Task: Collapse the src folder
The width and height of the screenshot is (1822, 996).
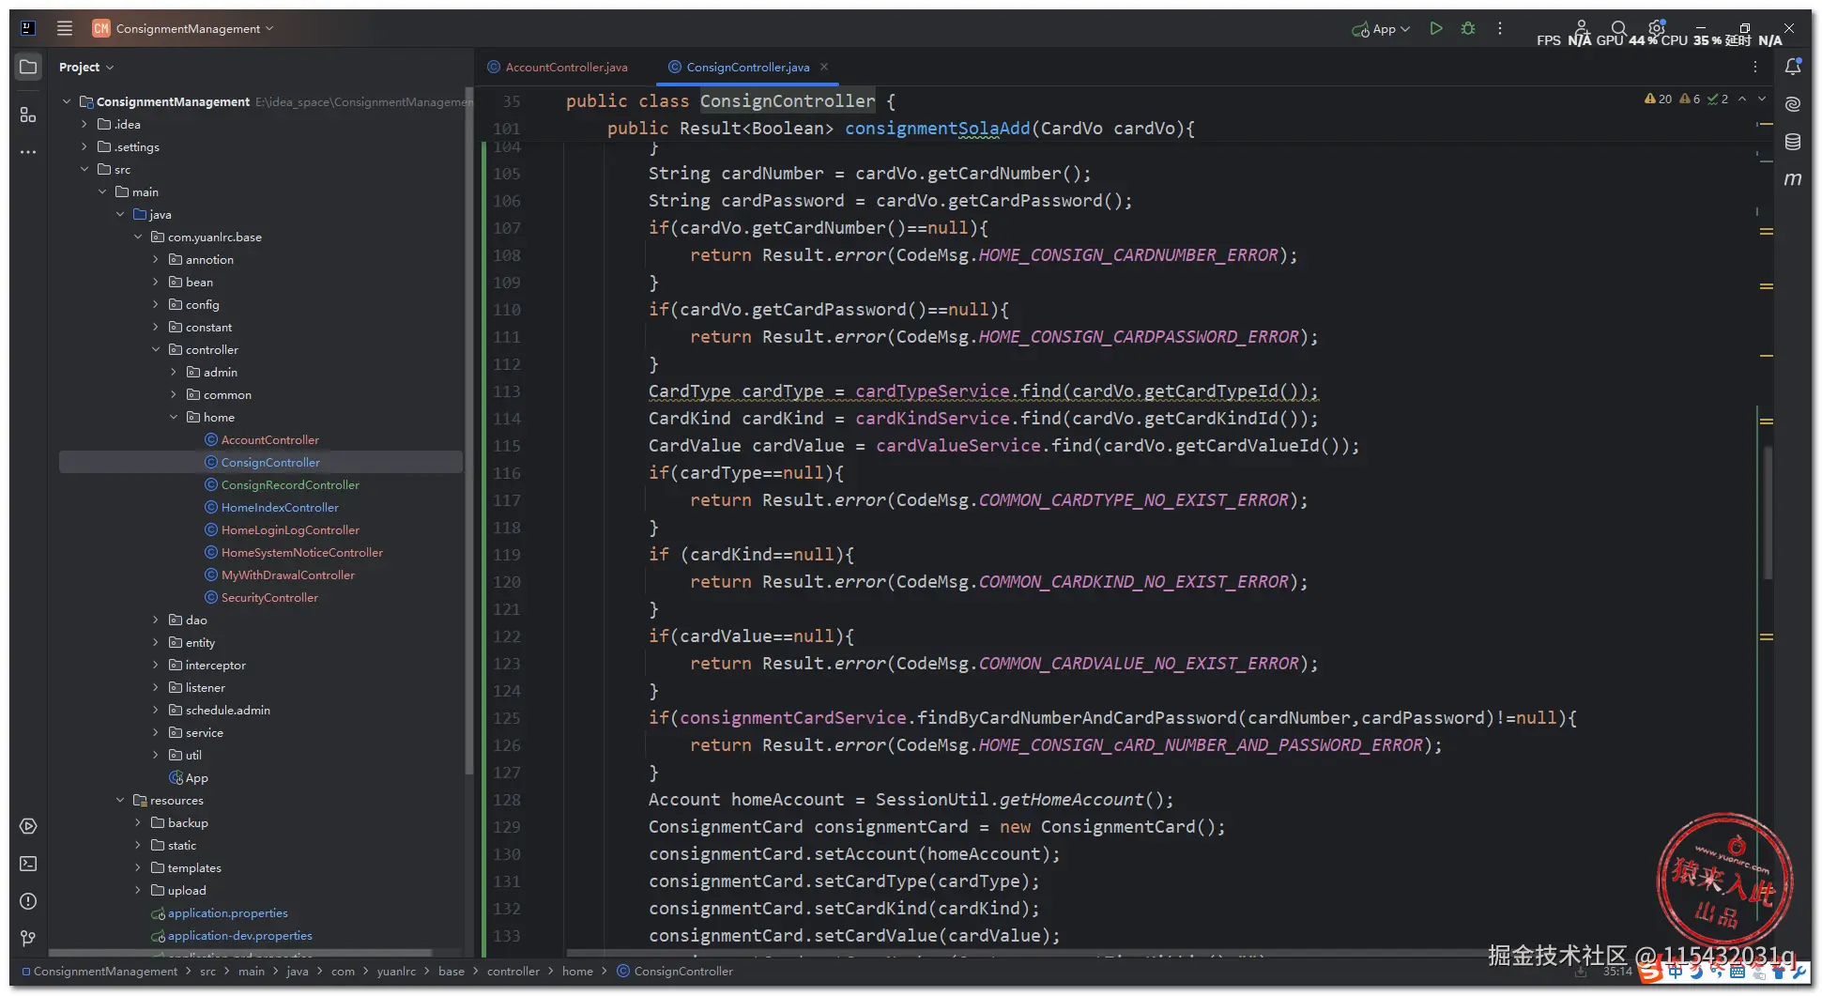Action: click(x=84, y=169)
